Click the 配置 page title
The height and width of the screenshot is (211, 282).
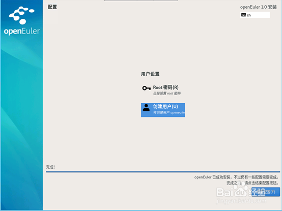pyautogui.click(x=52, y=7)
